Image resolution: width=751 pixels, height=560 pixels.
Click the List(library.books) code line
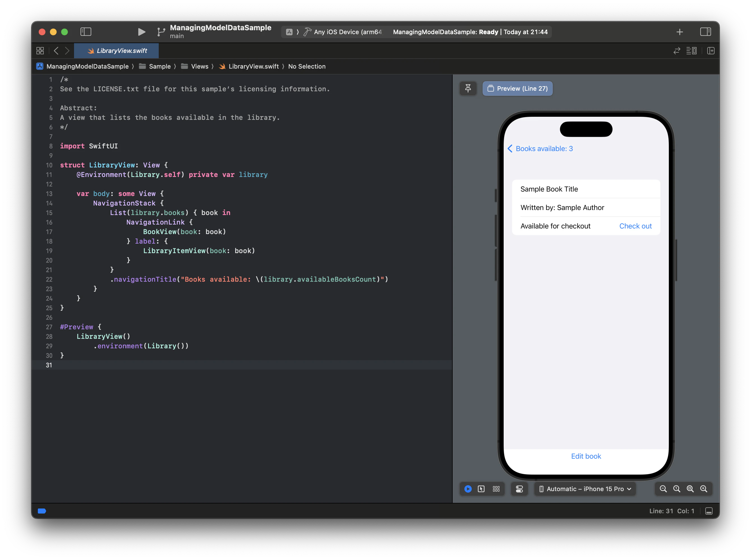pyautogui.click(x=170, y=213)
